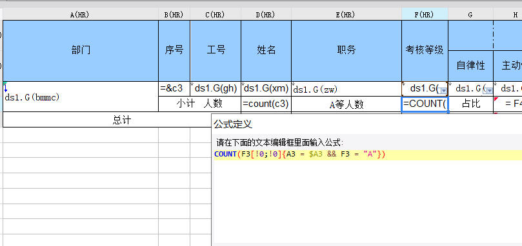This screenshot has width=522, height=246.
Task: Select the 占比 cell
Action: click(471, 104)
